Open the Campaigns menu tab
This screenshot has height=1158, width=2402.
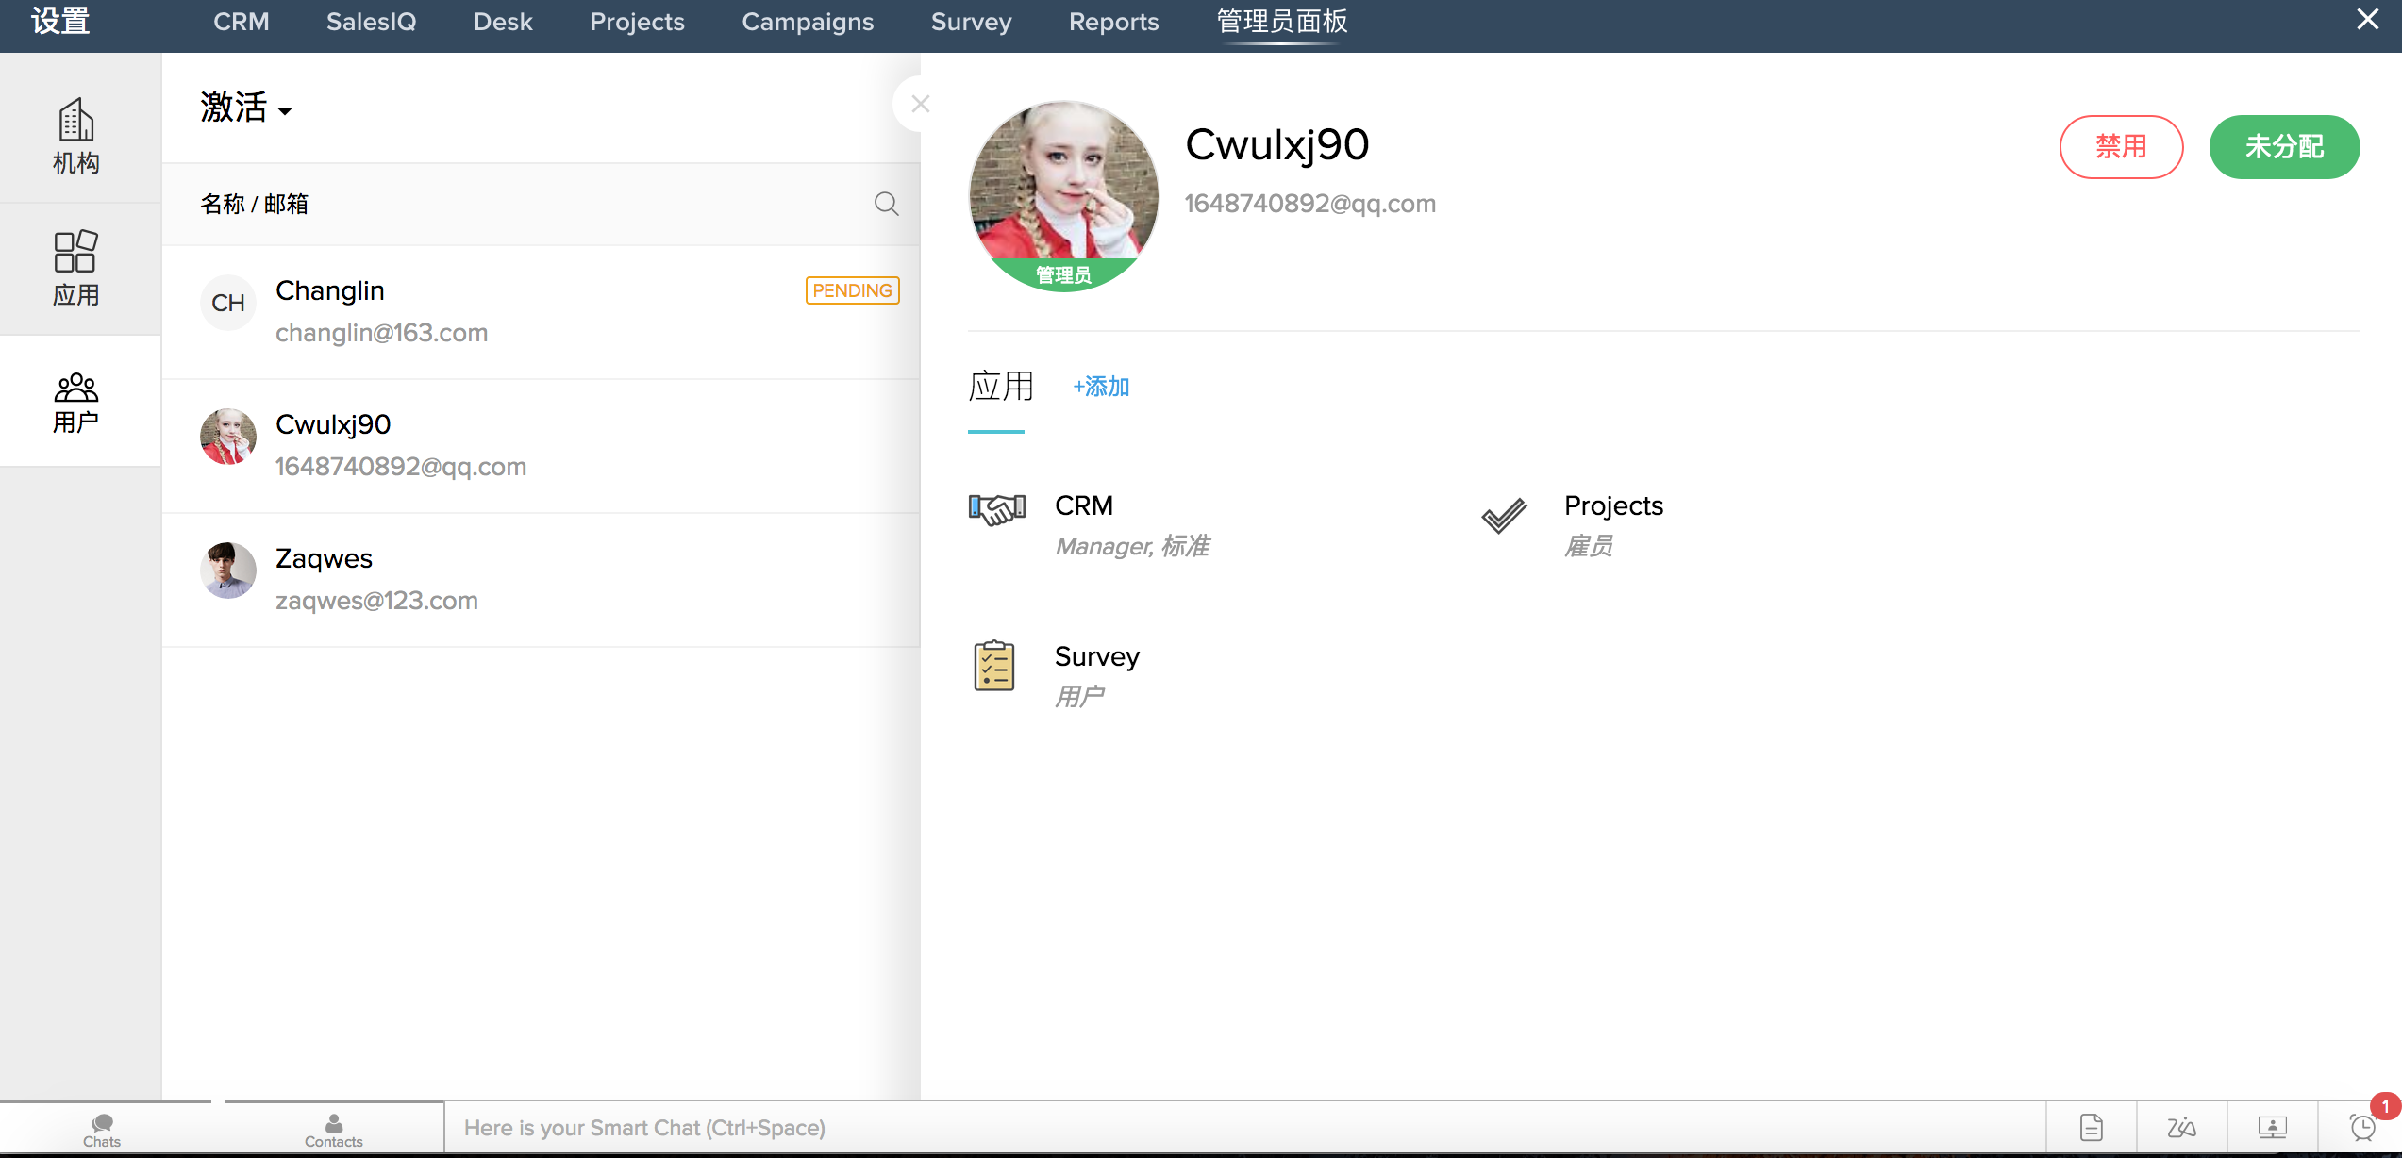(x=808, y=22)
